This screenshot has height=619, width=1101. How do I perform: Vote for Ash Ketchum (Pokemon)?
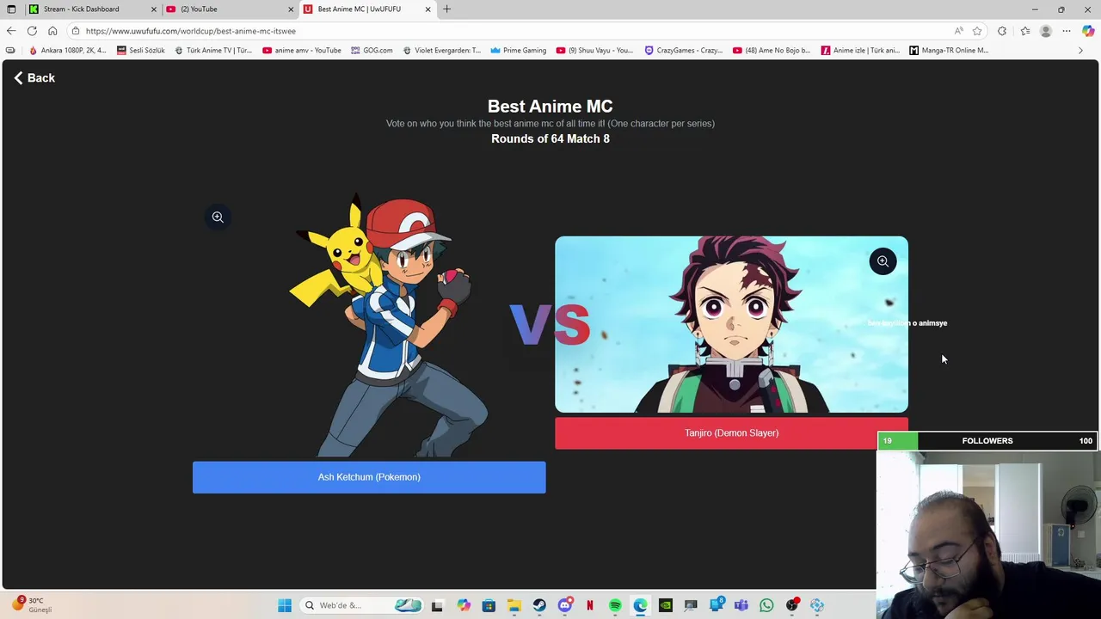click(x=369, y=477)
